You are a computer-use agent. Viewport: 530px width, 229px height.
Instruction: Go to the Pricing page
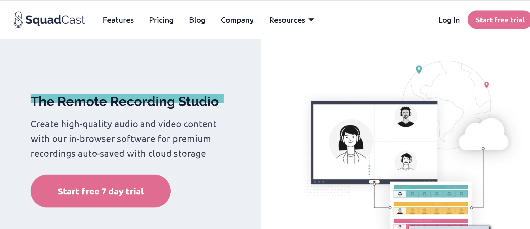pos(161,20)
